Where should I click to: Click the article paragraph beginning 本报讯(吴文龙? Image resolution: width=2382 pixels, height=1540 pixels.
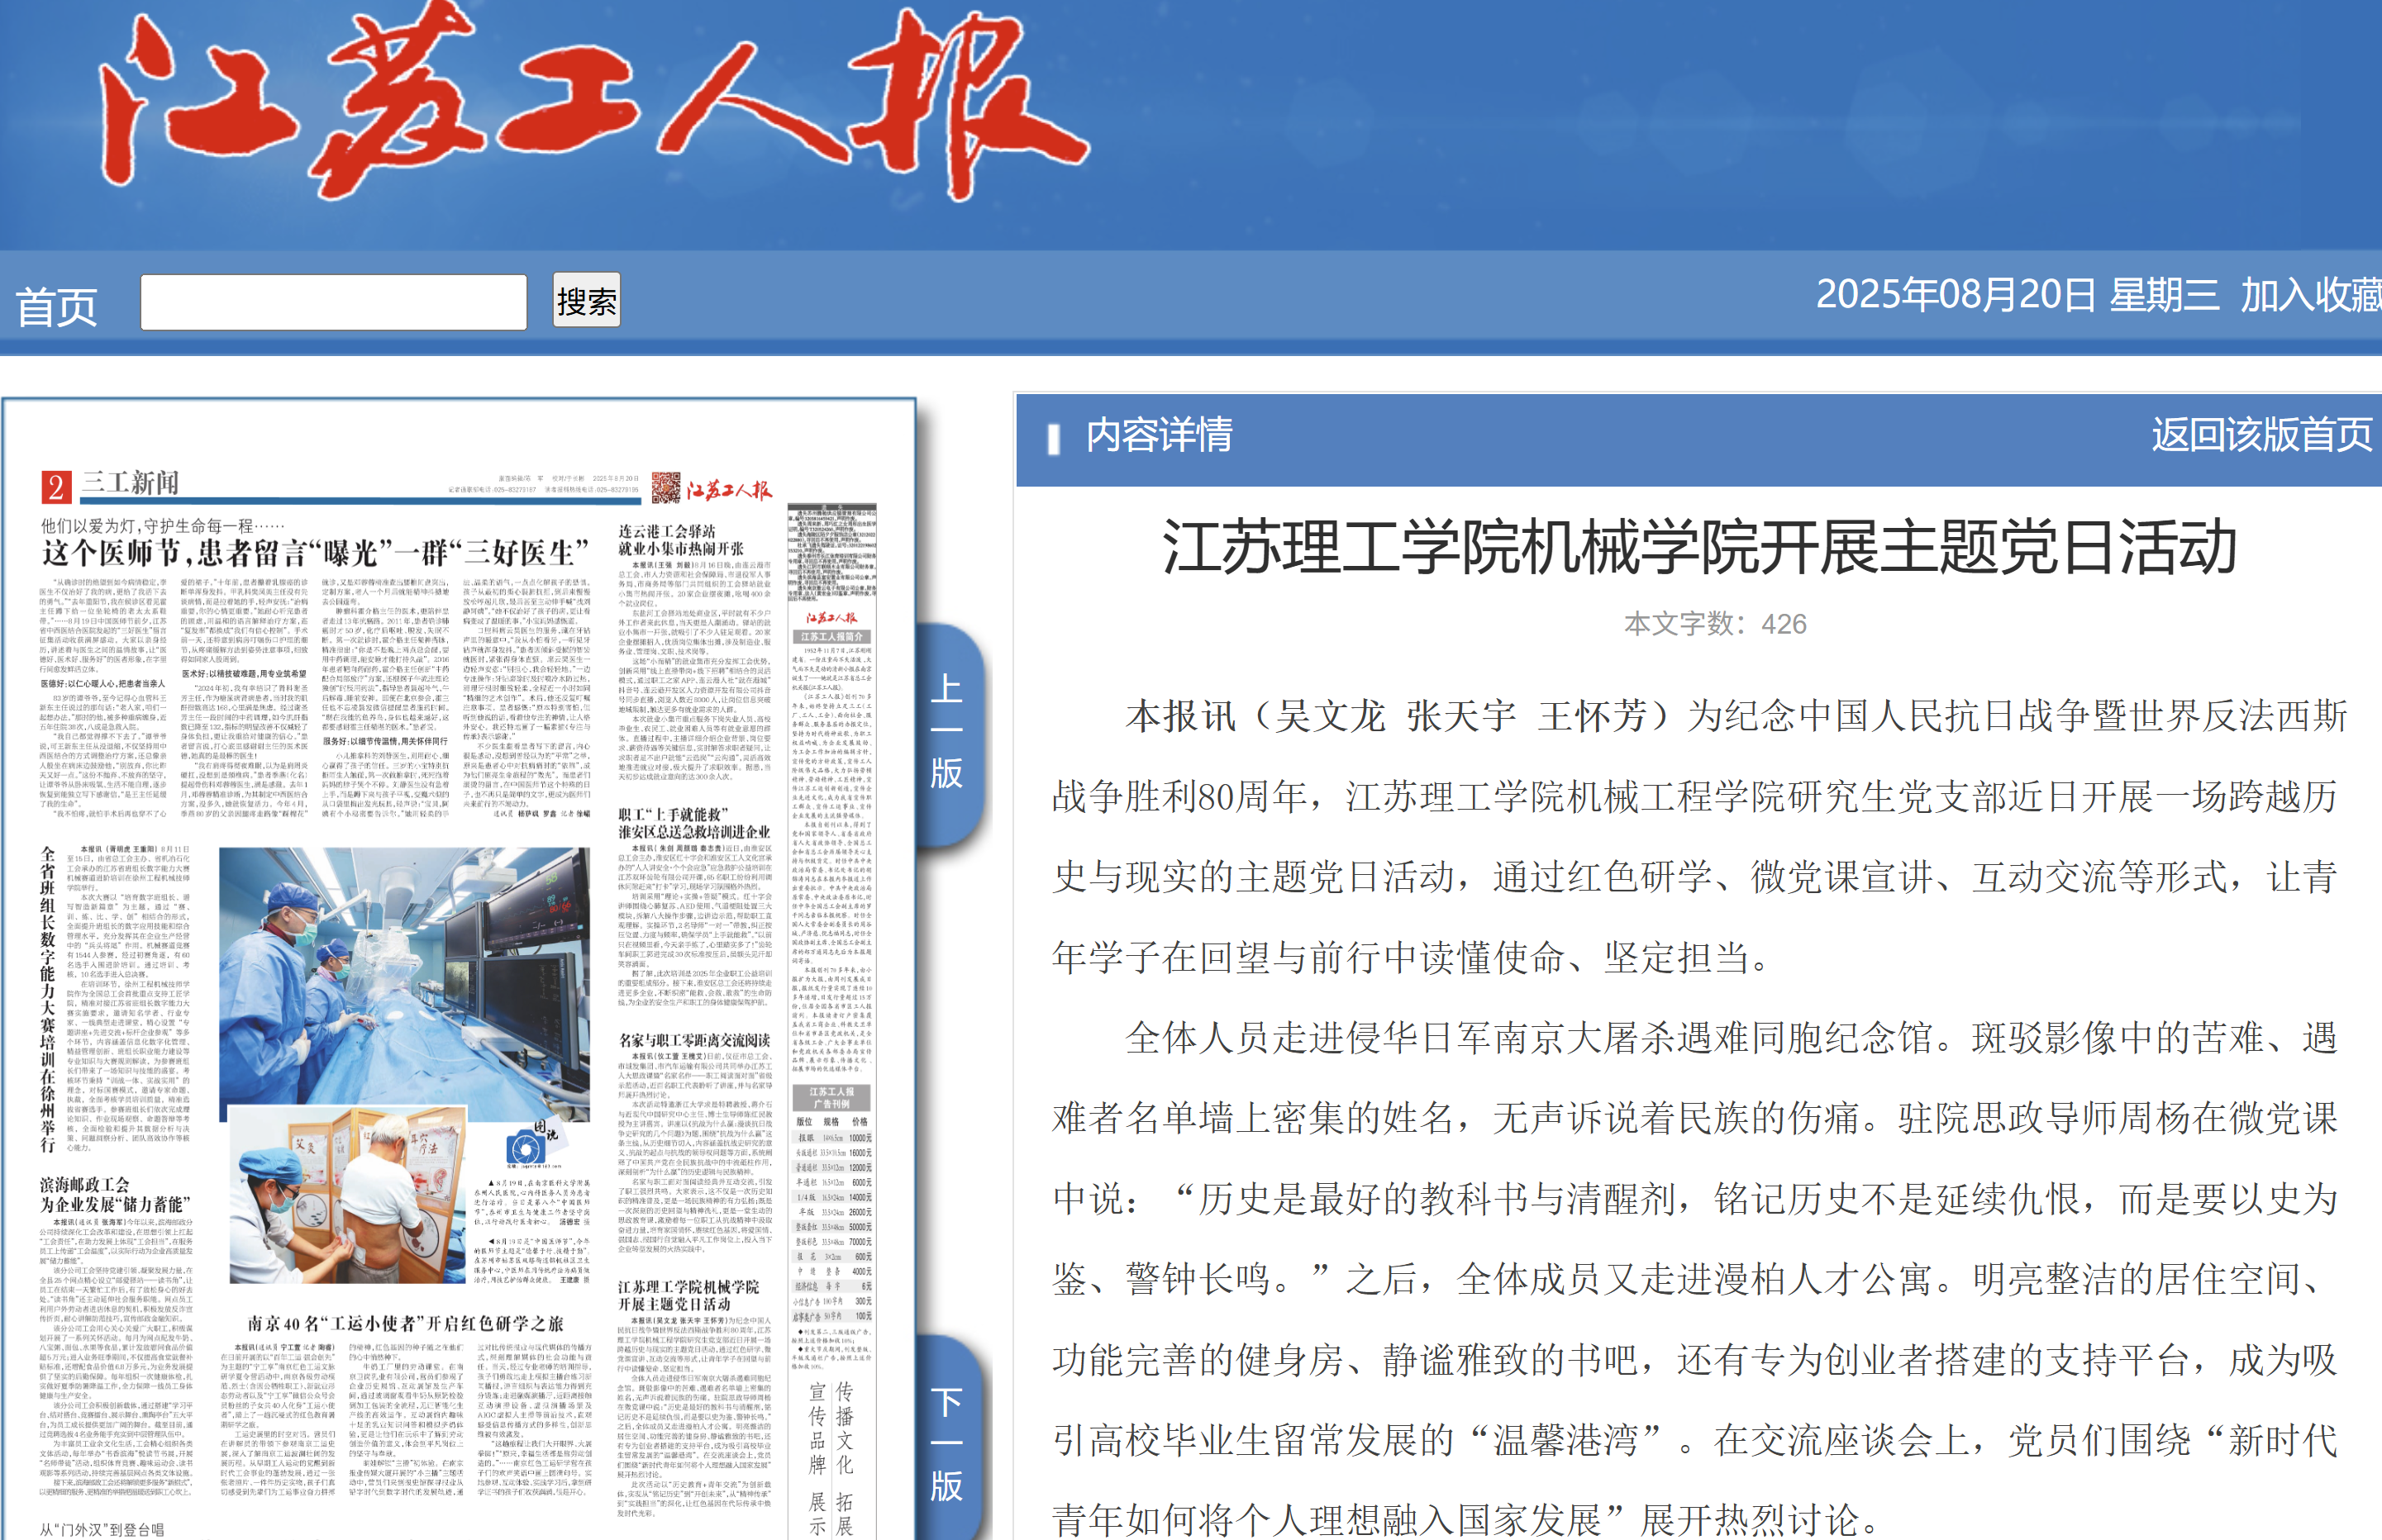point(1698,836)
